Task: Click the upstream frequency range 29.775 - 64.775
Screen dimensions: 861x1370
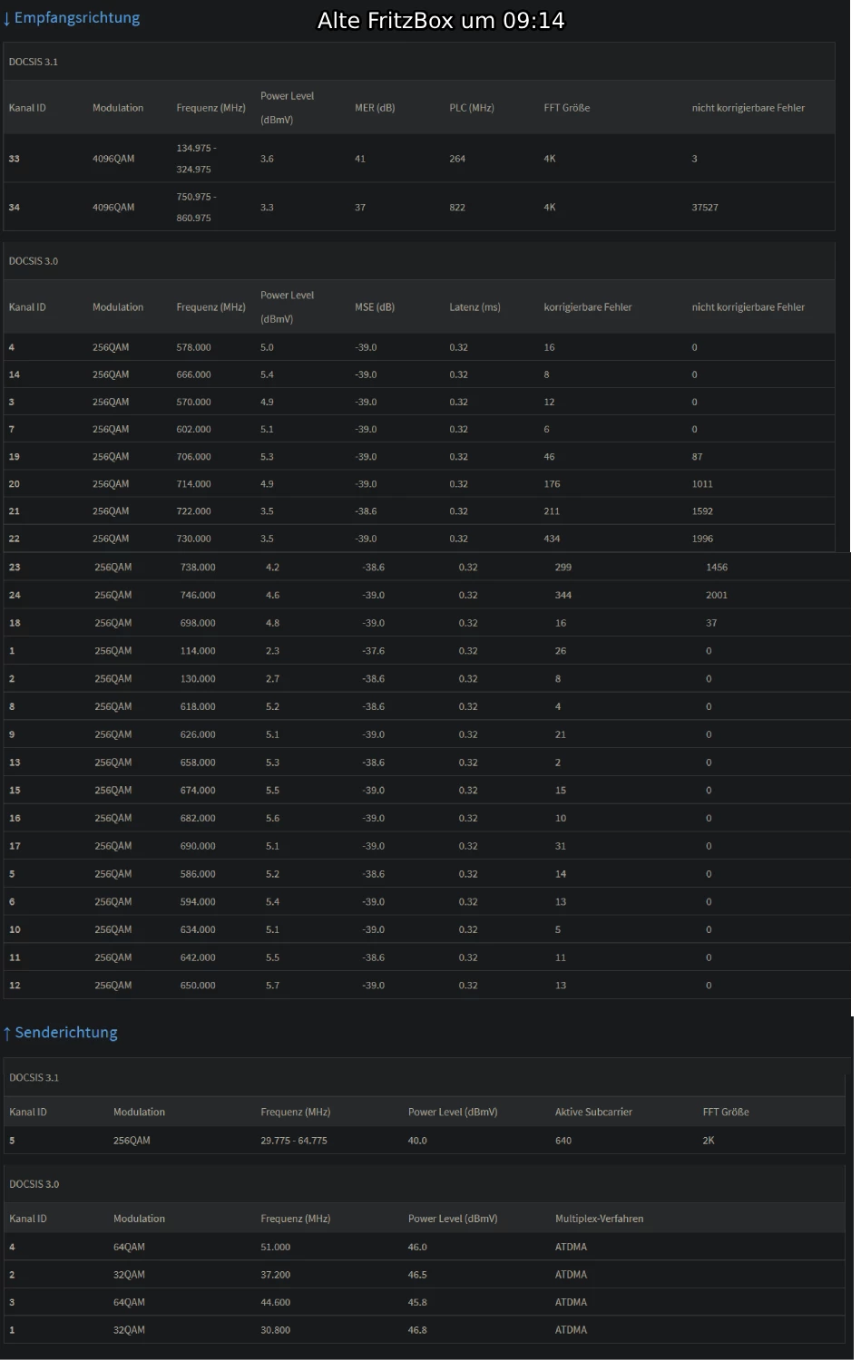Action: (x=294, y=1141)
